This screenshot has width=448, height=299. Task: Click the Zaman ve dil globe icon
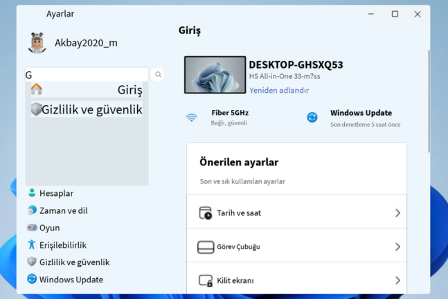click(32, 210)
